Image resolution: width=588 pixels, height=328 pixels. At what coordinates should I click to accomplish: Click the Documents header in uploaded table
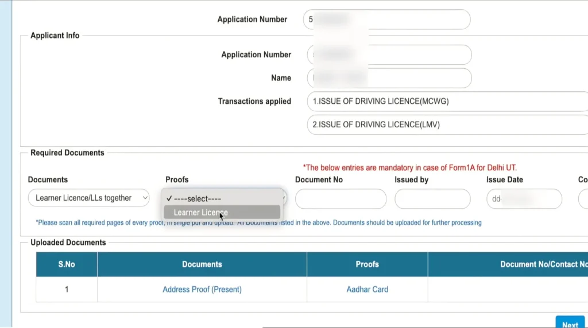coord(202,264)
